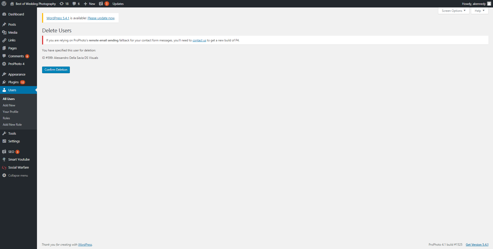Click the Appearance paintbrush icon
Viewport: 493px width, 249px height.
pos(4,74)
